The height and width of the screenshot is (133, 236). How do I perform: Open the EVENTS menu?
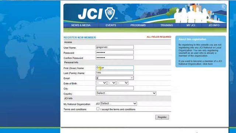[111, 25]
